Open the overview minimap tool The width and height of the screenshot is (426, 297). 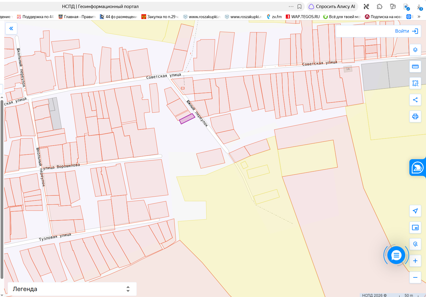(415, 228)
